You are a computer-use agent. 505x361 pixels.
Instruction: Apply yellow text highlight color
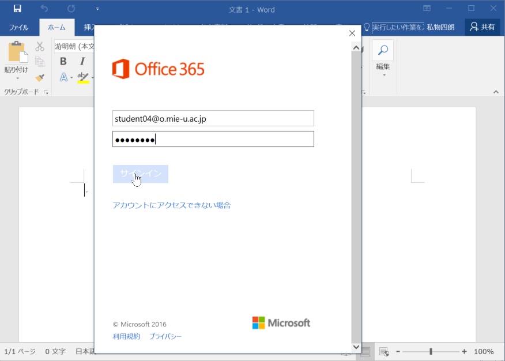83,78
